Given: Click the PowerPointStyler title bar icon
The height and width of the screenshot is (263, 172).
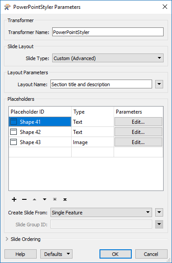Looking at the screenshot, I should pyautogui.click(x=7, y=7).
